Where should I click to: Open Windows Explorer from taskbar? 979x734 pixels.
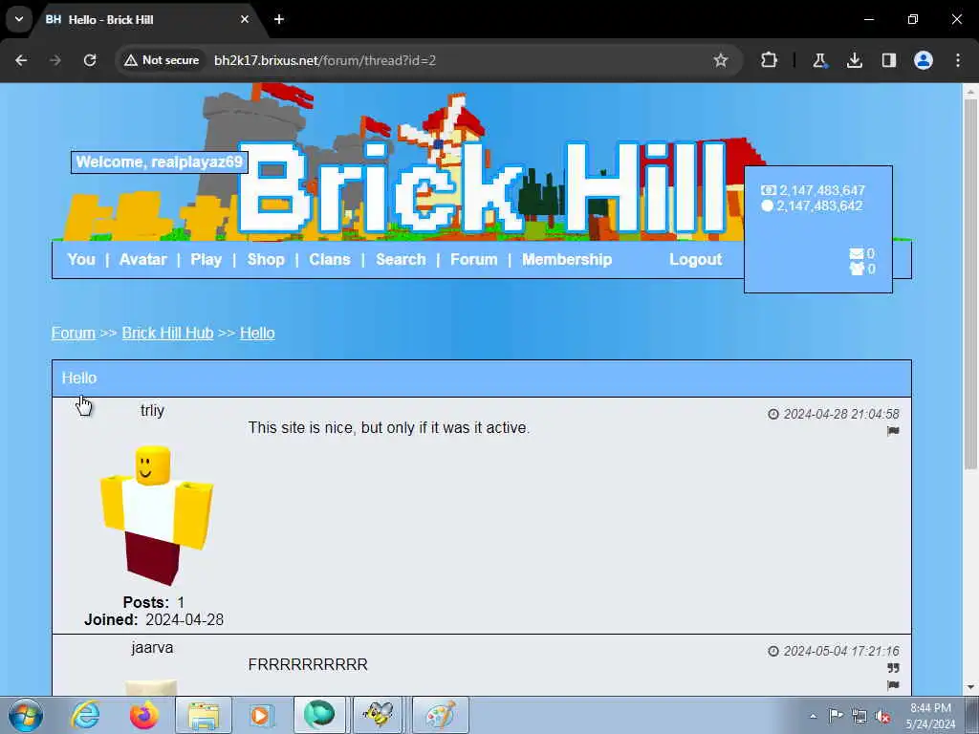(x=204, y=715)
